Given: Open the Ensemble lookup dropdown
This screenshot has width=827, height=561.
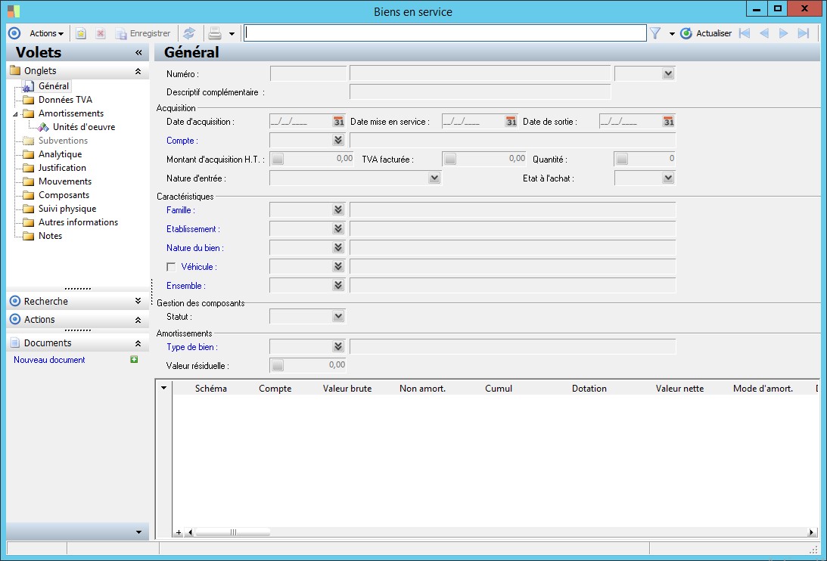Looking at the screenshot, I should click(338, 286).
